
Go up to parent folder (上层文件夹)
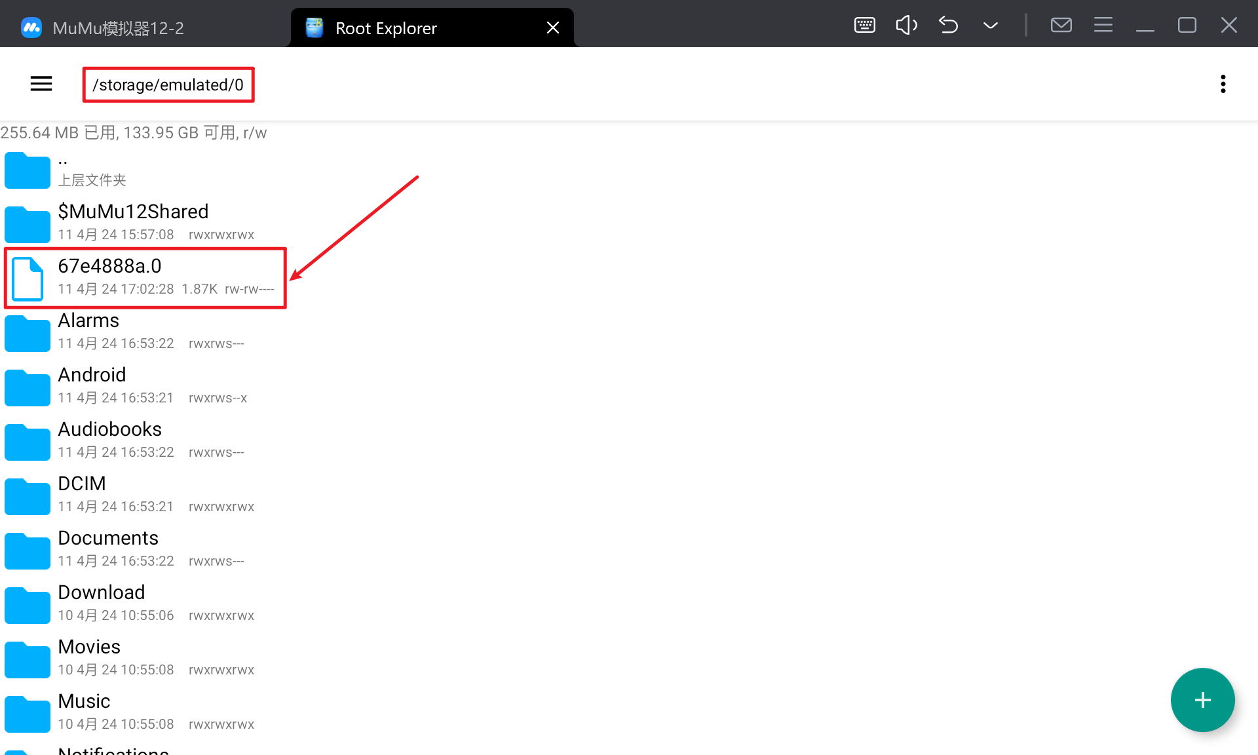coord(629,169)
